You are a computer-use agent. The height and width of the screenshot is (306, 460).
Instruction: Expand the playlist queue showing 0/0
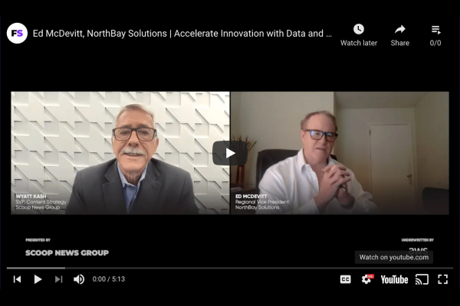[435, 35]
